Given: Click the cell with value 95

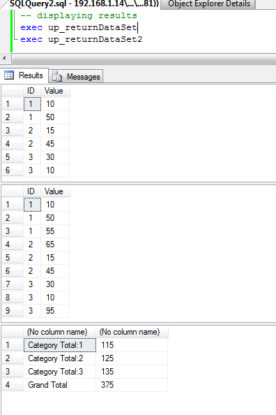Looking at the screenshot, I should [55, 310].
